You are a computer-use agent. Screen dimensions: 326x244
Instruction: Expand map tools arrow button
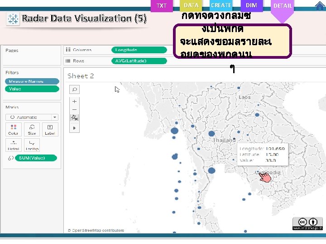[x=74, y=128]
